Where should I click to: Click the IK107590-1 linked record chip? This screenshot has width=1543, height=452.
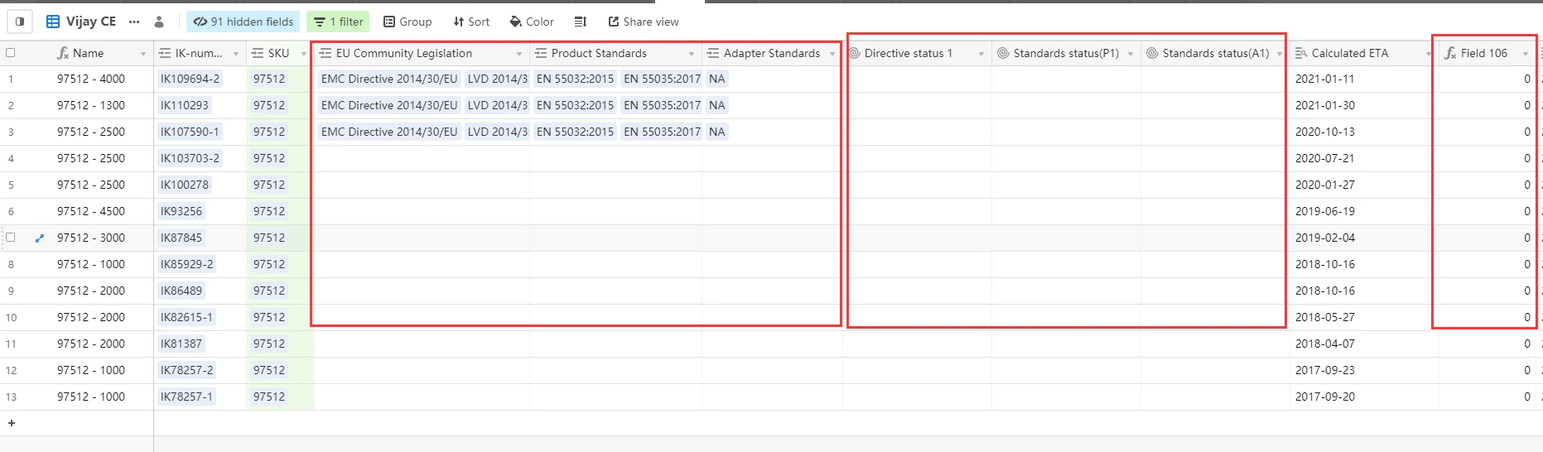pos(190,132)
